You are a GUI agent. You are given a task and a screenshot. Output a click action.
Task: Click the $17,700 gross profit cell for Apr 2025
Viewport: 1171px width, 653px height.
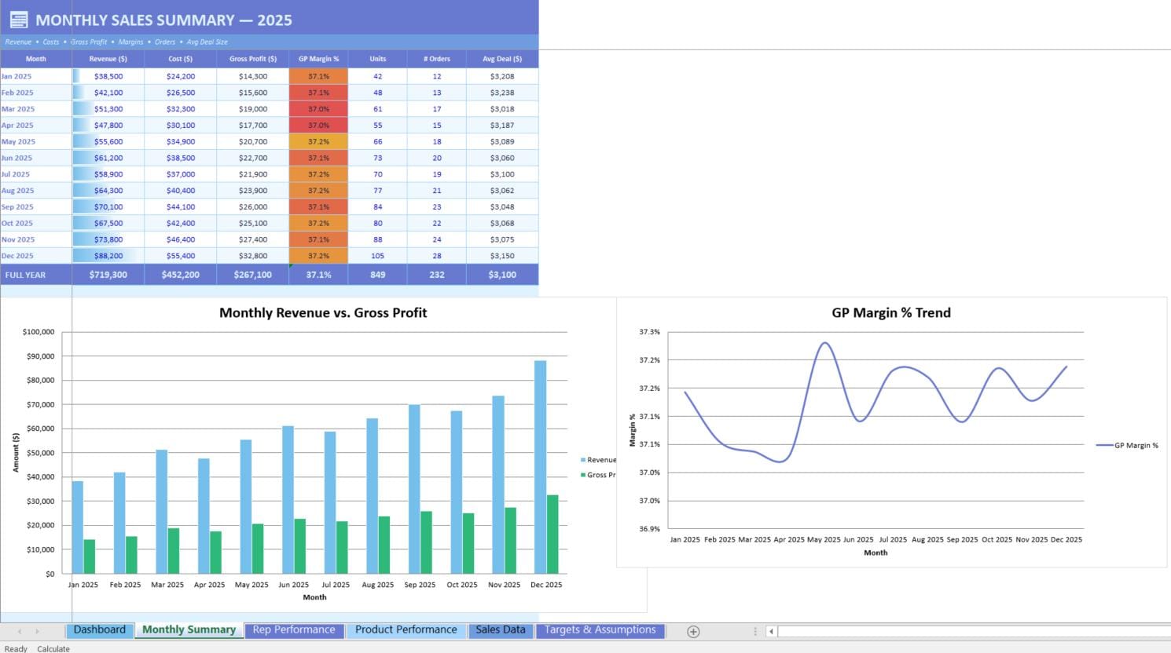click(x=253, y=126)
